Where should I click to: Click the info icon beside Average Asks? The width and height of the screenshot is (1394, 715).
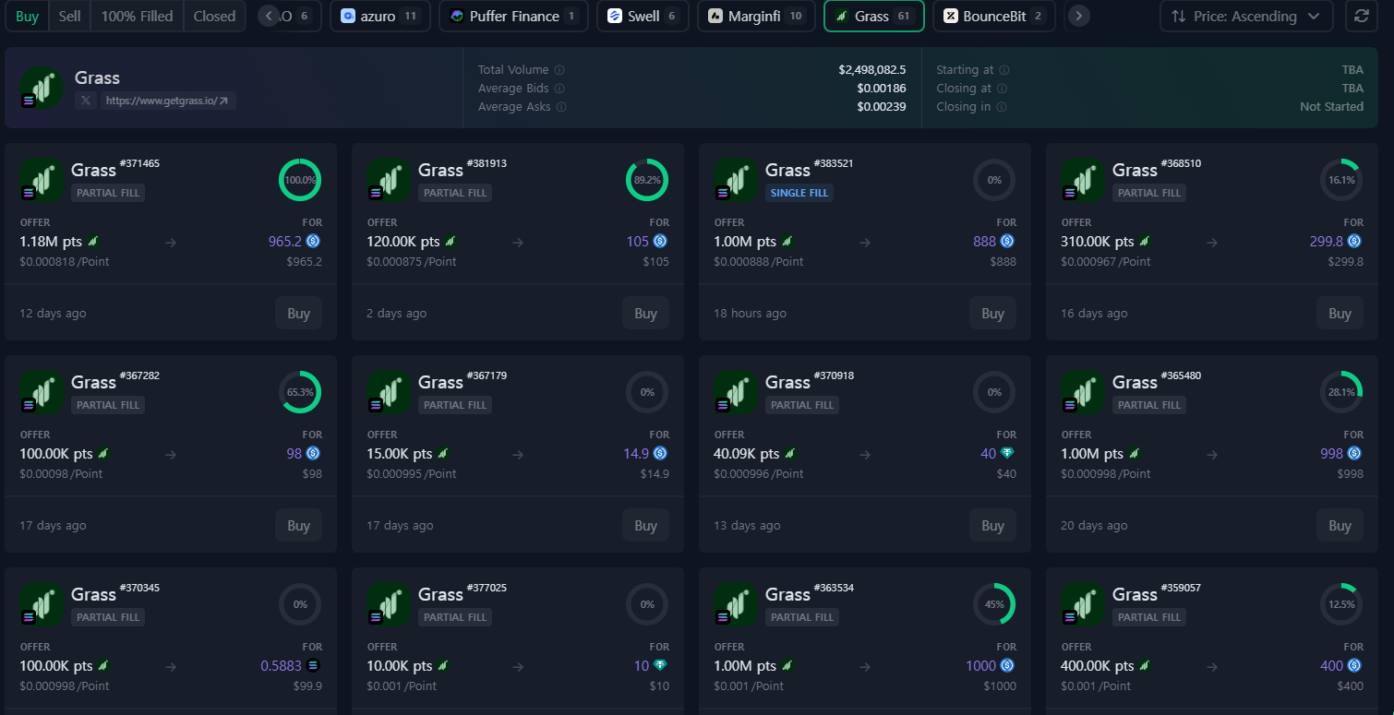pyautogui.click(x=559, y=107)
